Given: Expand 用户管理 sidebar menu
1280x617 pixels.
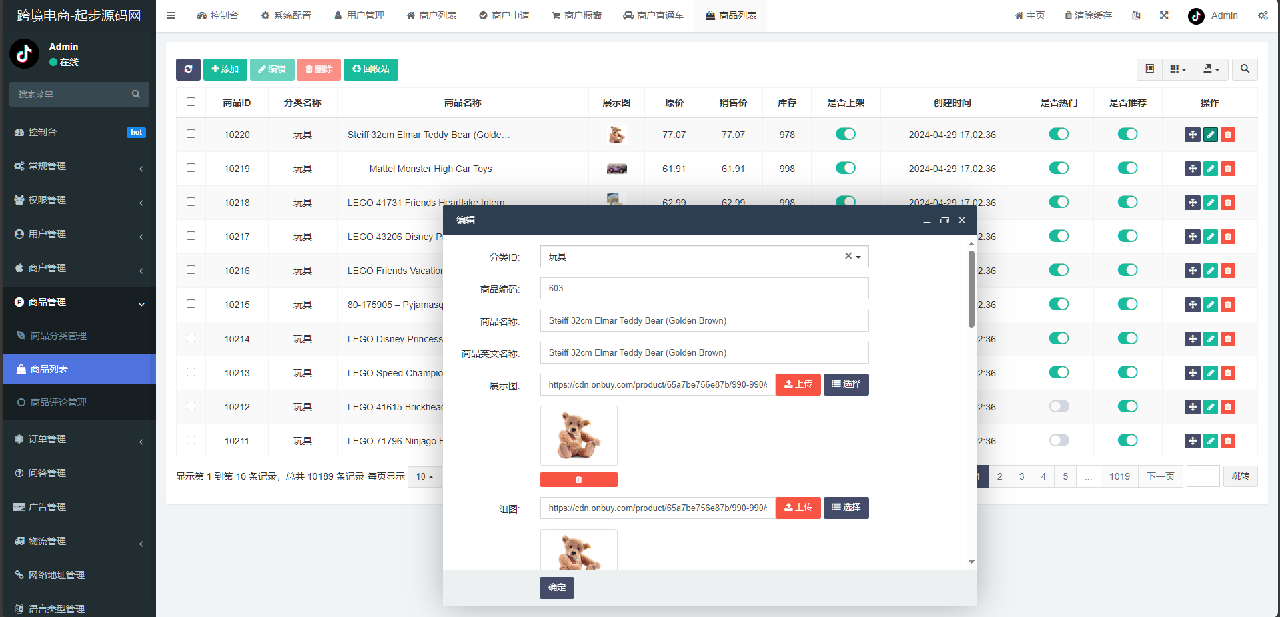Looking at the screenshot, I should click(x=79, y=234).
